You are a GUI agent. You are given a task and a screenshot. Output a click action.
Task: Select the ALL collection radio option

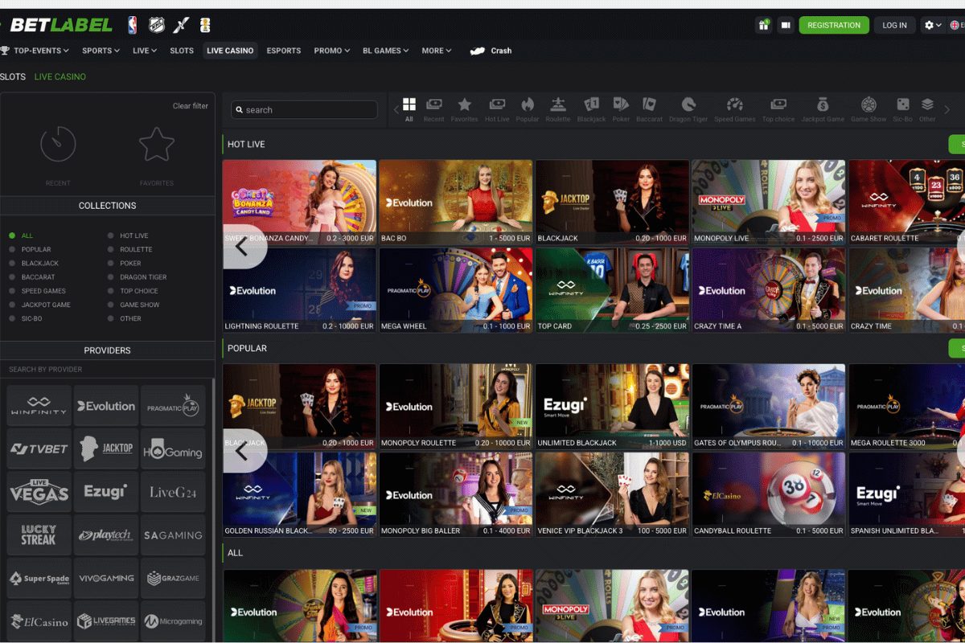point(22,235)
